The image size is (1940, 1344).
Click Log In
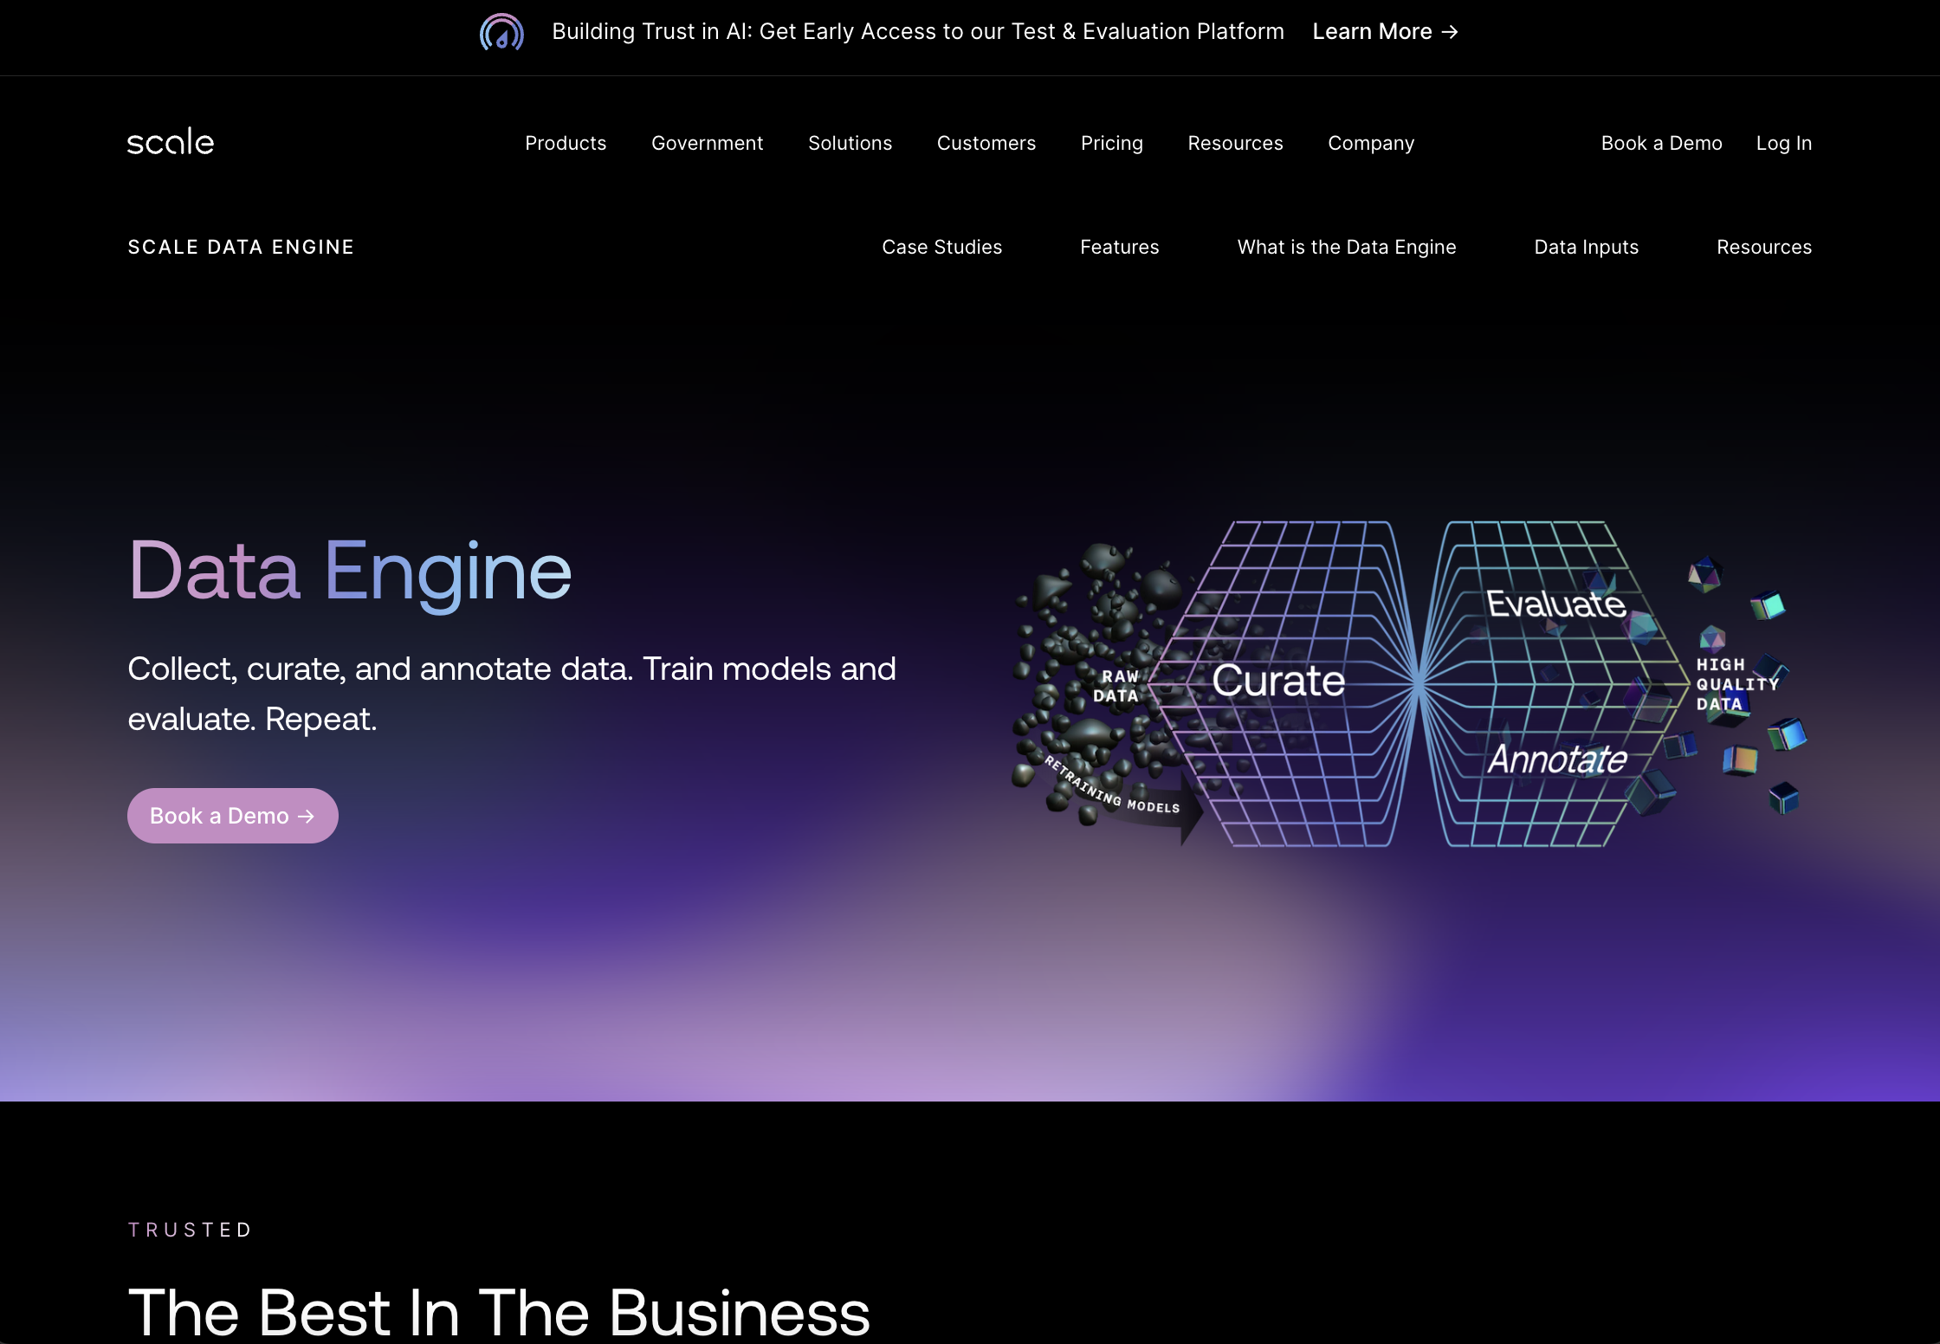point(1783,143)
